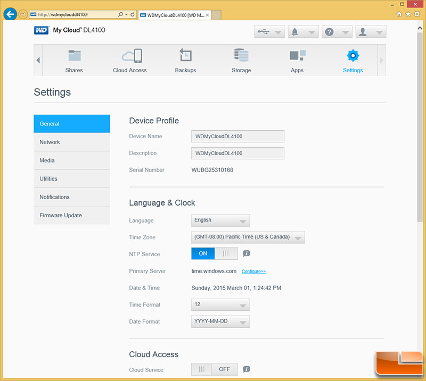426x381 pixels.
Task: Click the Language & Clock heading
Action: click(x=162, y=203)
